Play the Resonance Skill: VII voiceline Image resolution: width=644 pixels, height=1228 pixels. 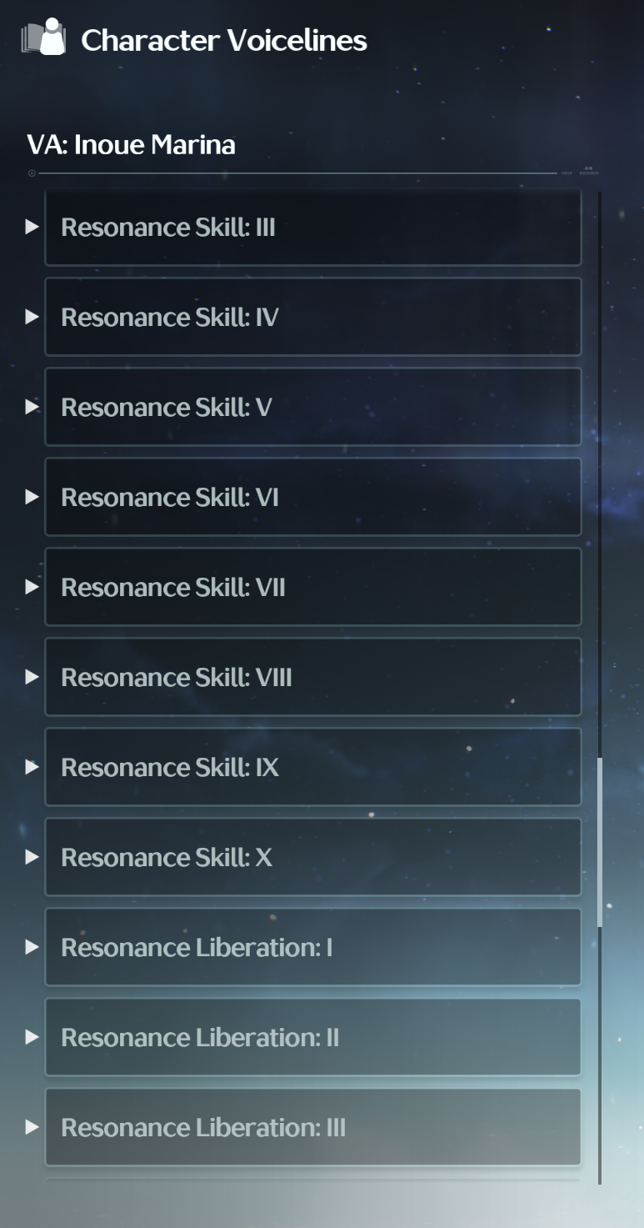coord(32,587)
